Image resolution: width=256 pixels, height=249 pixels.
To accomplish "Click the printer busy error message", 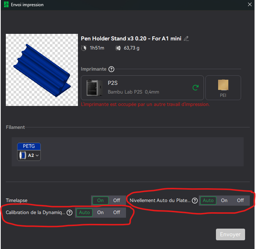I will 145,104.
